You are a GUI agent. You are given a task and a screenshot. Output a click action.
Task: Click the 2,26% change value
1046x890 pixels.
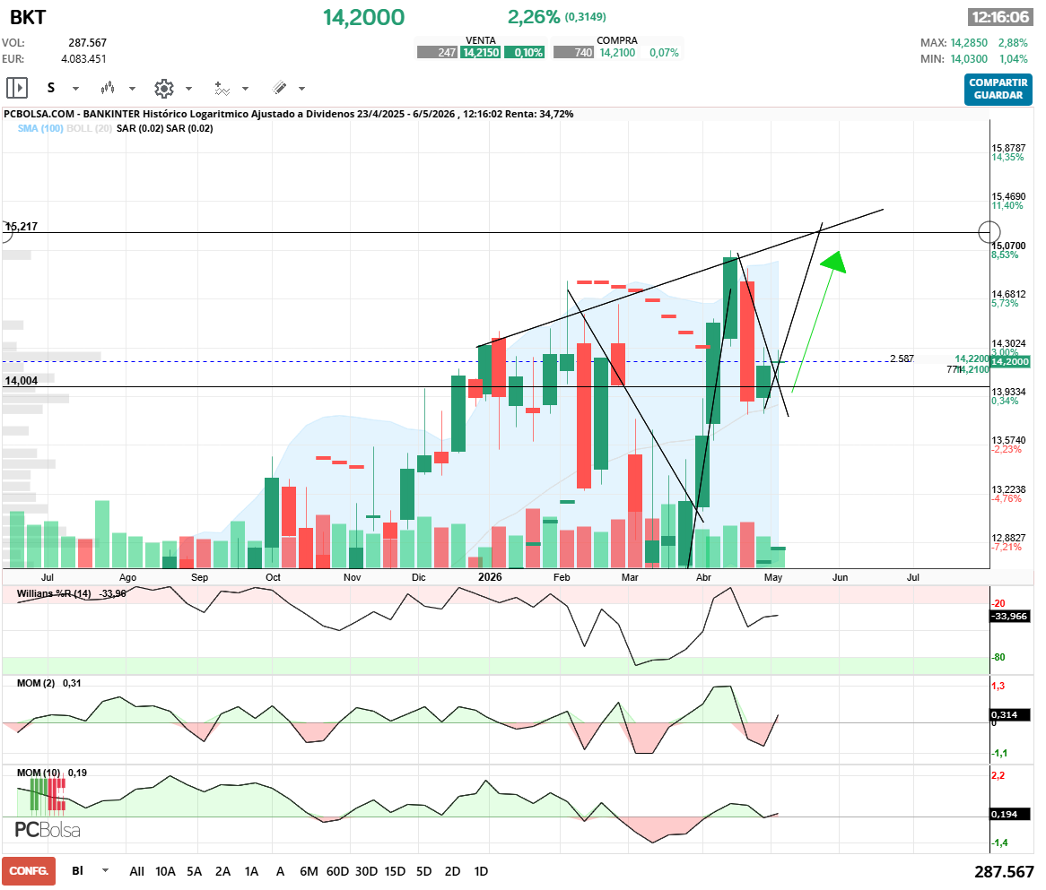[534, 17]
